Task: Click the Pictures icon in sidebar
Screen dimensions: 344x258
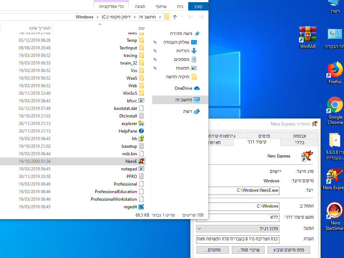Action: point(194,68)
